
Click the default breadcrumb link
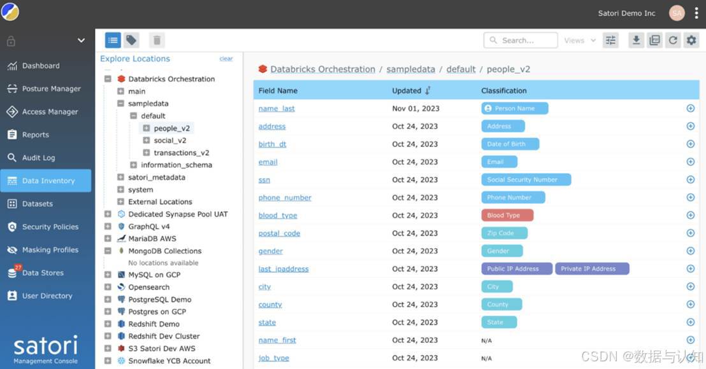[x=461, y=69]
